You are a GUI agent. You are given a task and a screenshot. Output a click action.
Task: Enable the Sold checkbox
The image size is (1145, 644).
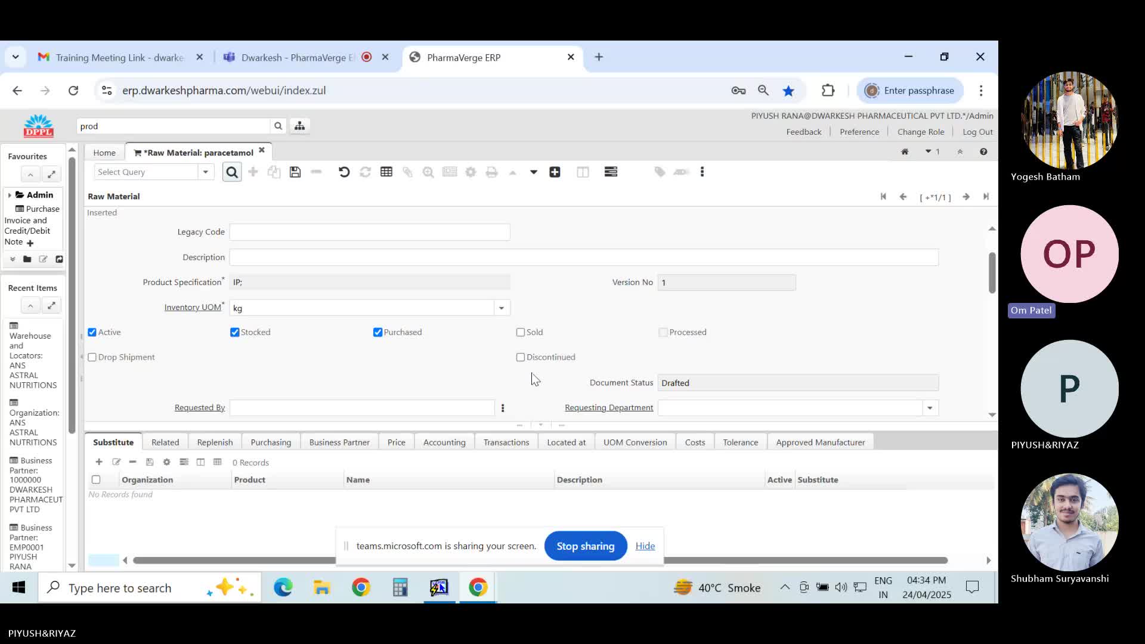[x=521, y=332]
